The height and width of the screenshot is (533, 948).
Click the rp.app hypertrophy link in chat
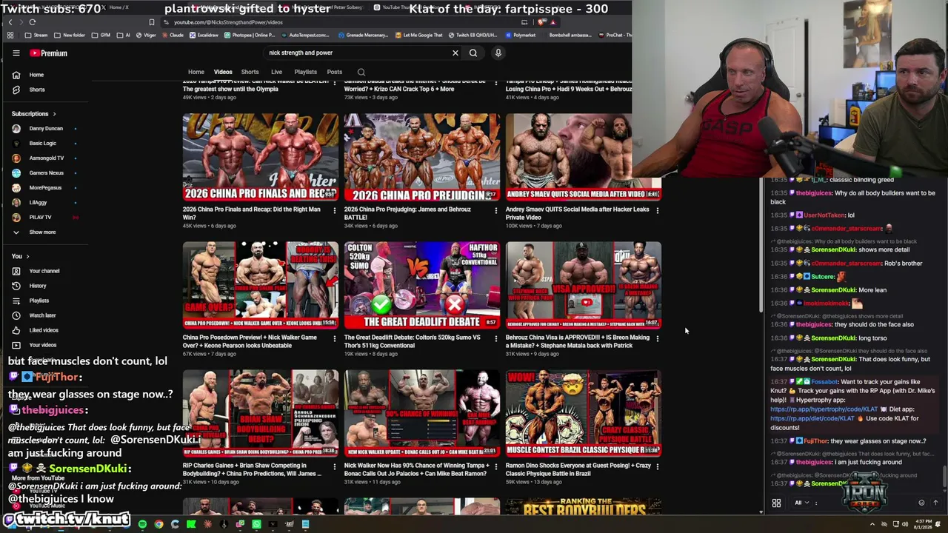click(x=824, y=409)
